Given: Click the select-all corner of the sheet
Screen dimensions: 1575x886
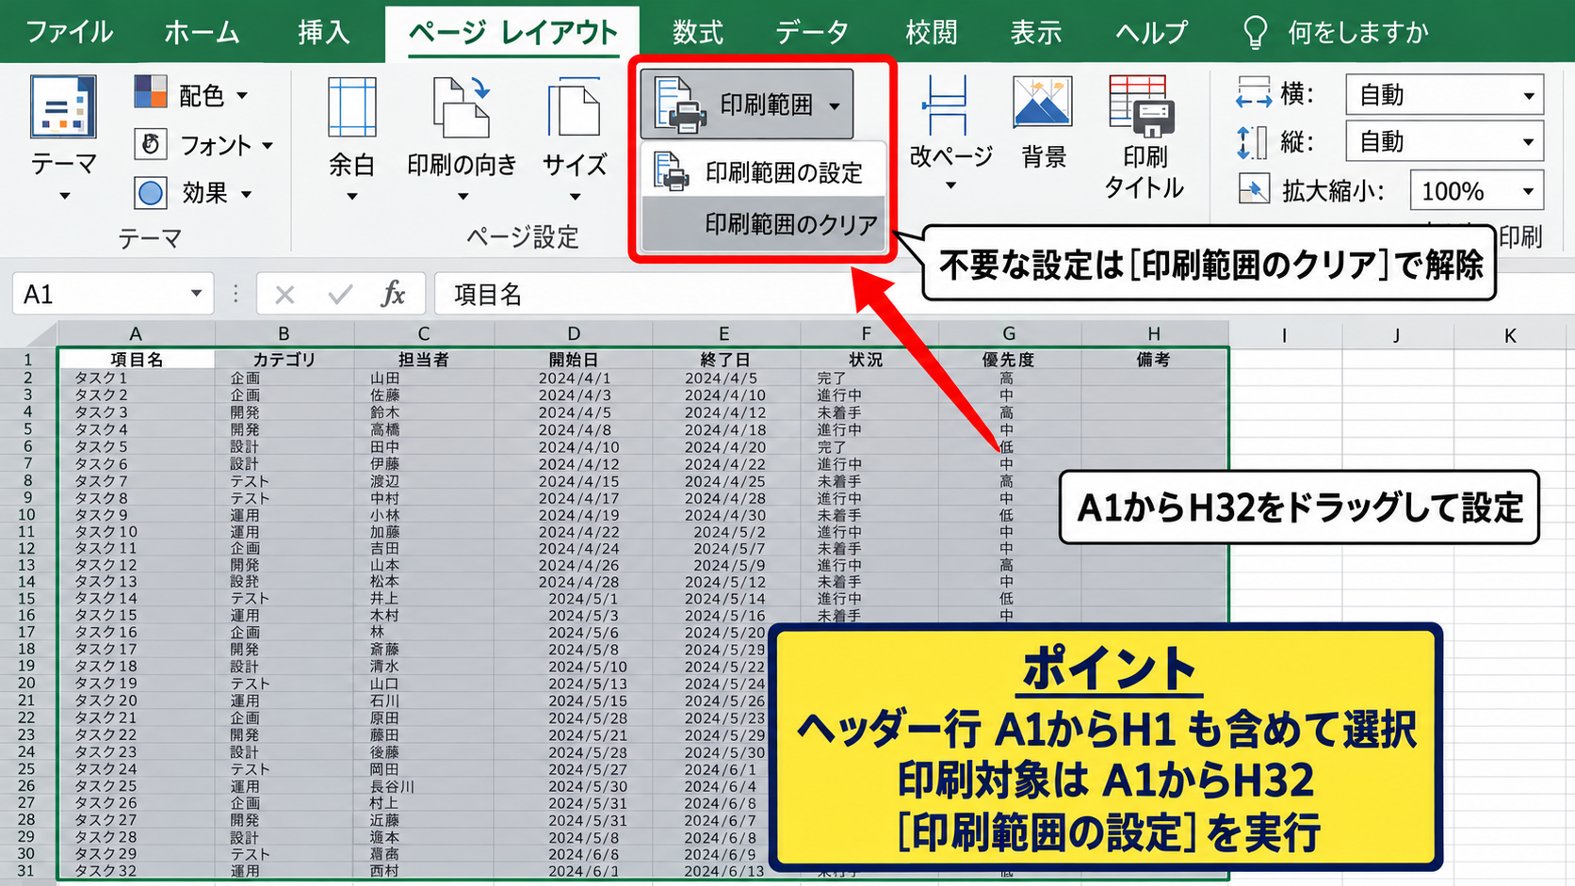Looking at the screenshot, I should tap(28, 334).
